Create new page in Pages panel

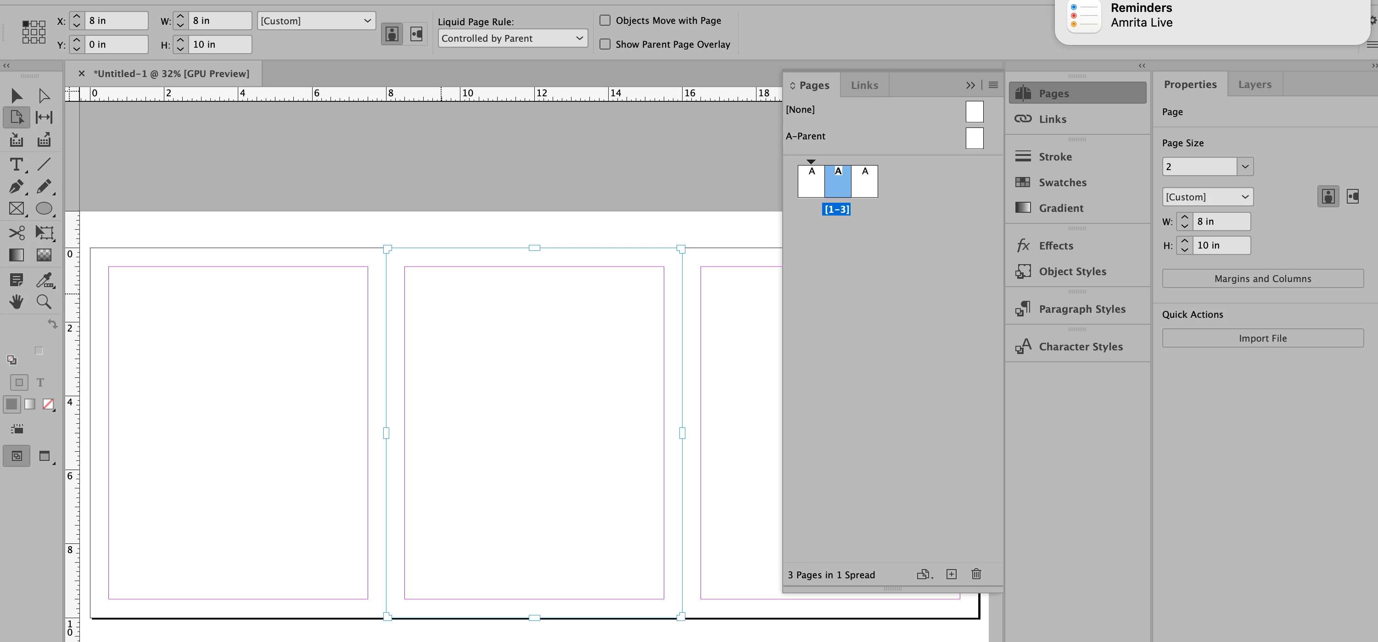[x=951, y=574]
